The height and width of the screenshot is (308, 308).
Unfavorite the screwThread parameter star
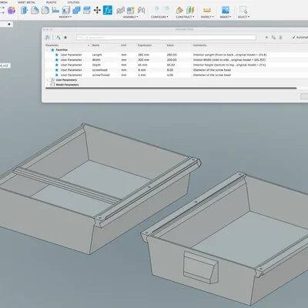[57, 75]
